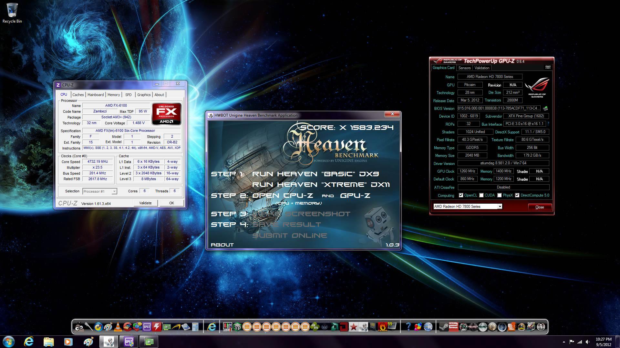620x348 pixels.
Task: Open the wrench tool dock icon
Action: [x=88, y=326]
